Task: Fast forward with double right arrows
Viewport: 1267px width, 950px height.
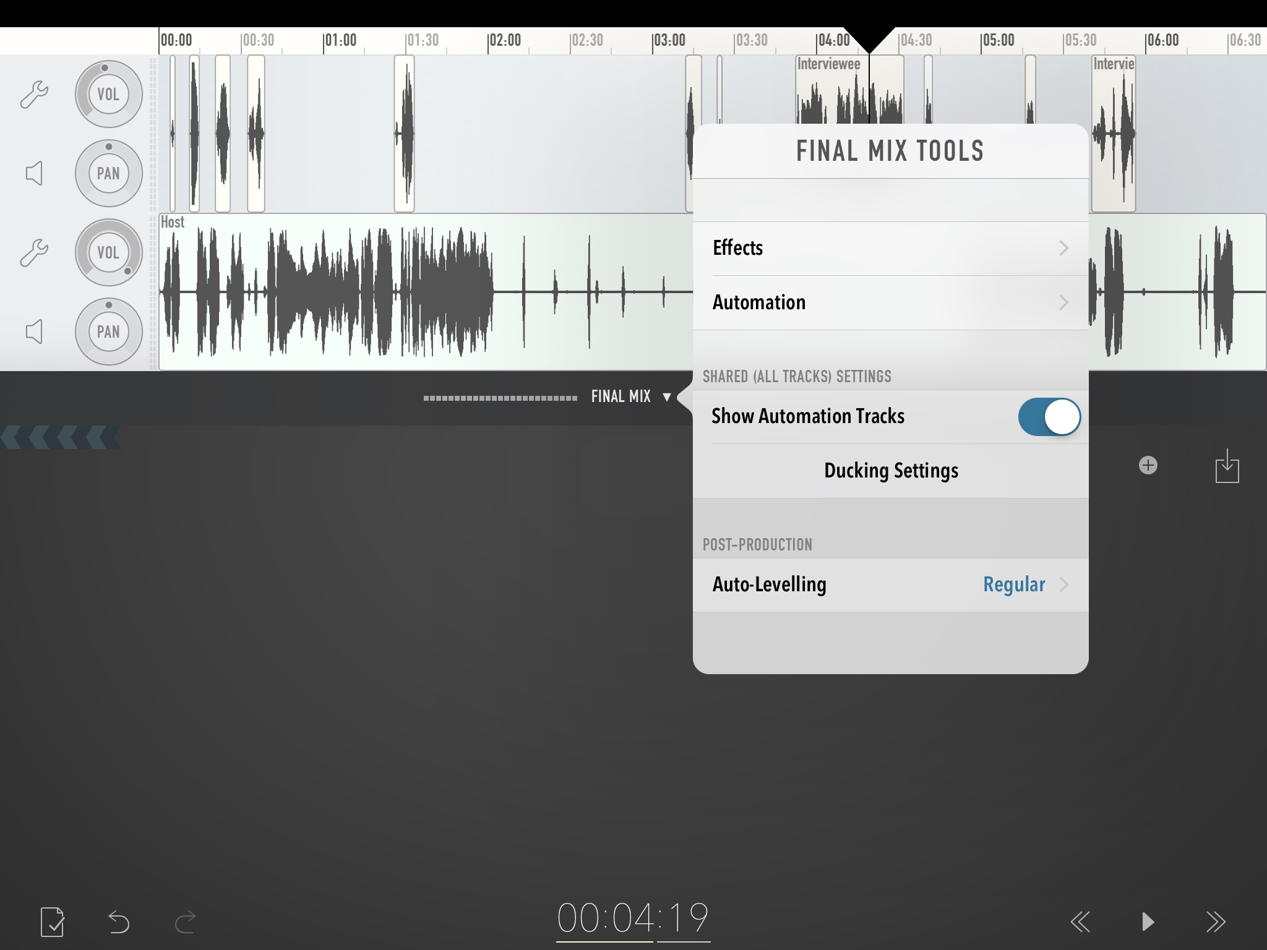Action: (1216, 922)
